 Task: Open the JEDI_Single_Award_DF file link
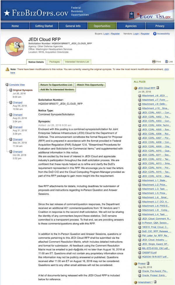point(155,244)
